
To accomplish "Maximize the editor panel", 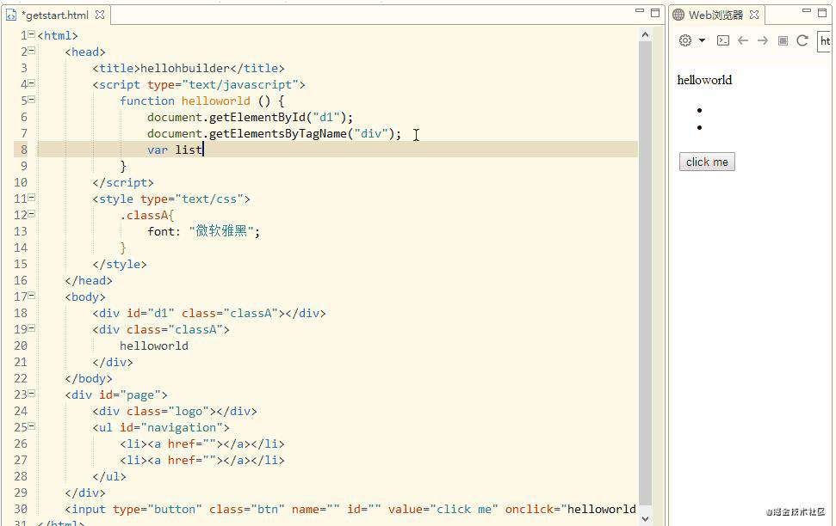I will click(x=655, y=12).
